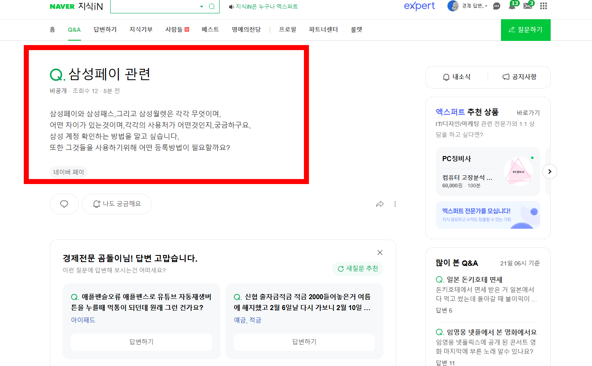Click the 네이버 페이 tag

coord(68,172)
